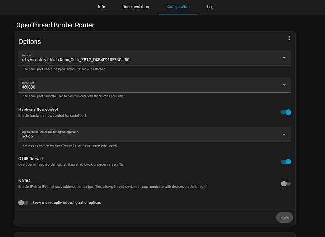Open the Documentation tab
This screenshot has width=325, height=237.
click(x=136, y=7)
